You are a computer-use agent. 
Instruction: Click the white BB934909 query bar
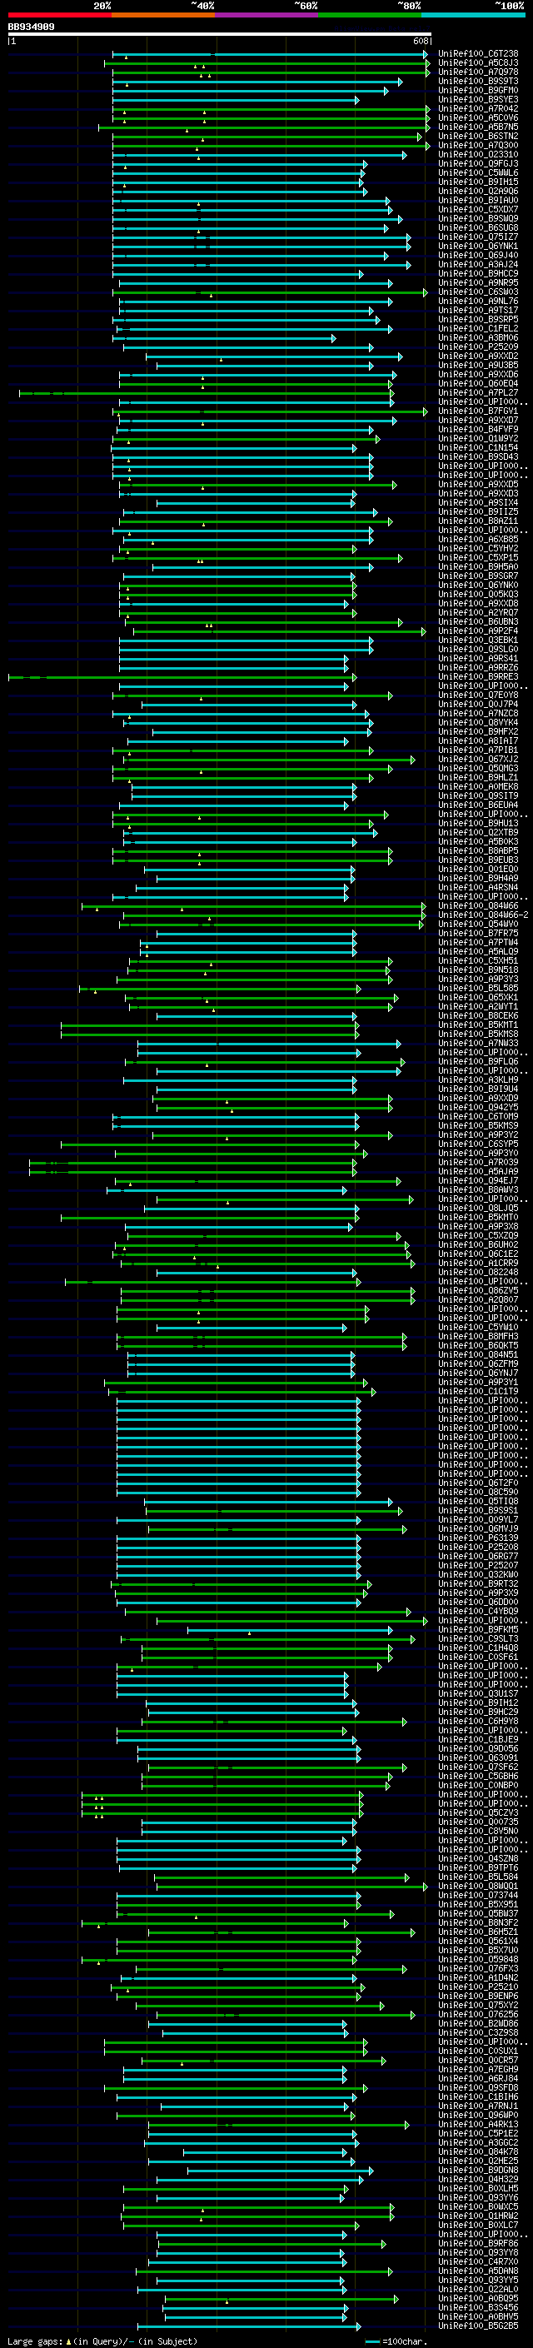220,33
